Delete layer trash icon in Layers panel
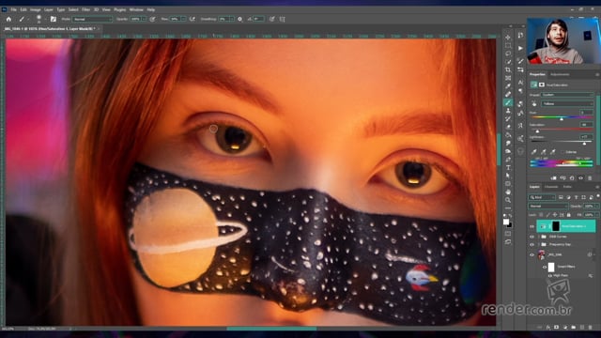This screenshot has width=601, height=338. coord(591,328)
